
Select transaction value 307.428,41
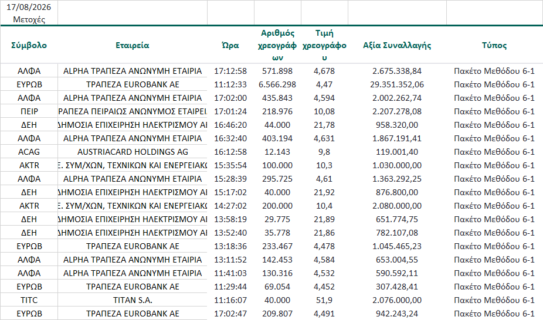tap(397, 287)
